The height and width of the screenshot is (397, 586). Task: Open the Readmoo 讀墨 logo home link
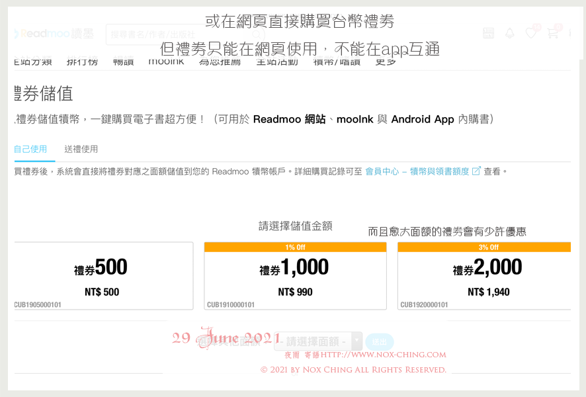(54, 34)
